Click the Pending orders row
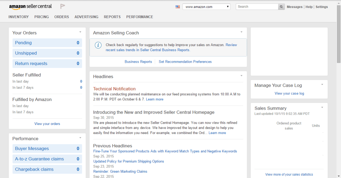 tap(47, 43)
